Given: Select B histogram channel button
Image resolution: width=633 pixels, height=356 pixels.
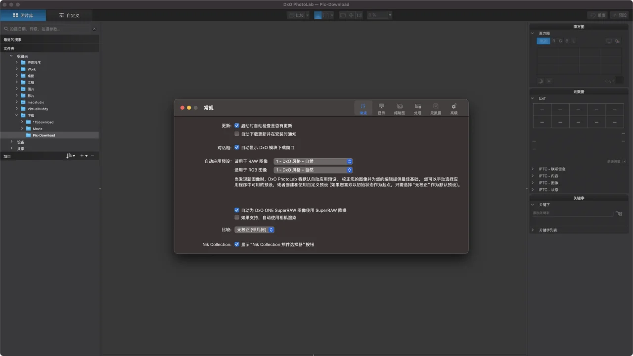Looking at the screenshot, I should click(567, 41).
